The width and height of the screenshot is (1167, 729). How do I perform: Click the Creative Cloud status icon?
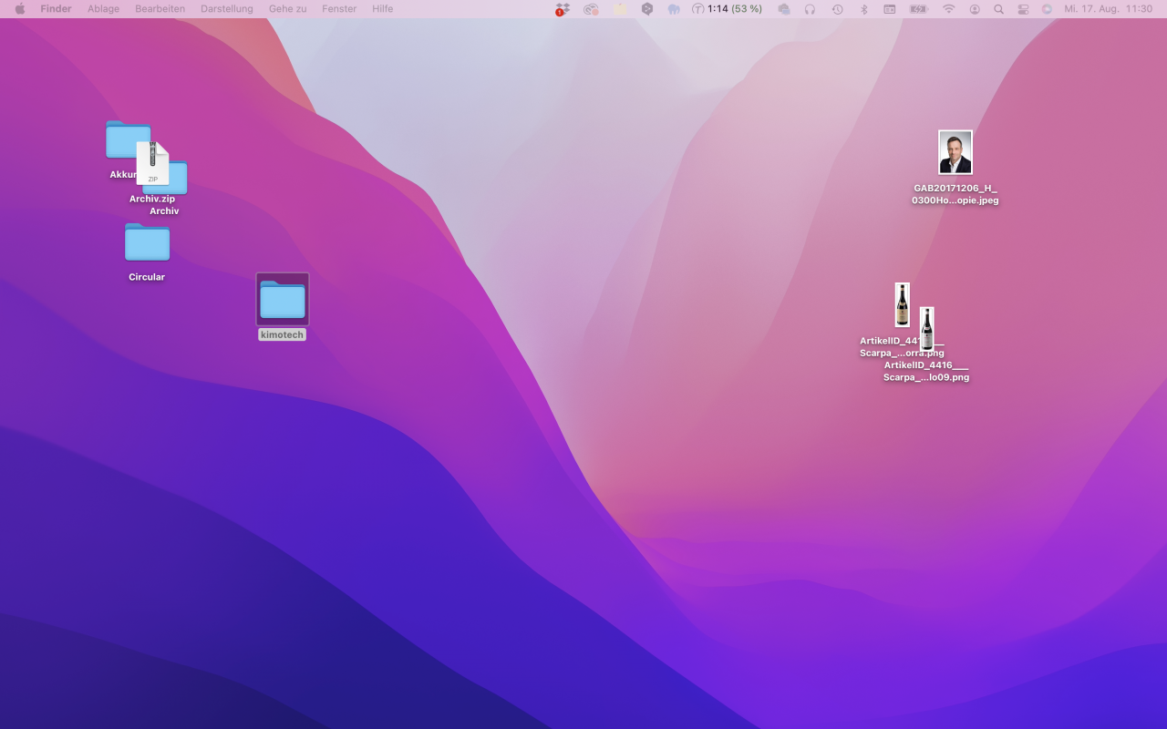point(591,9)
